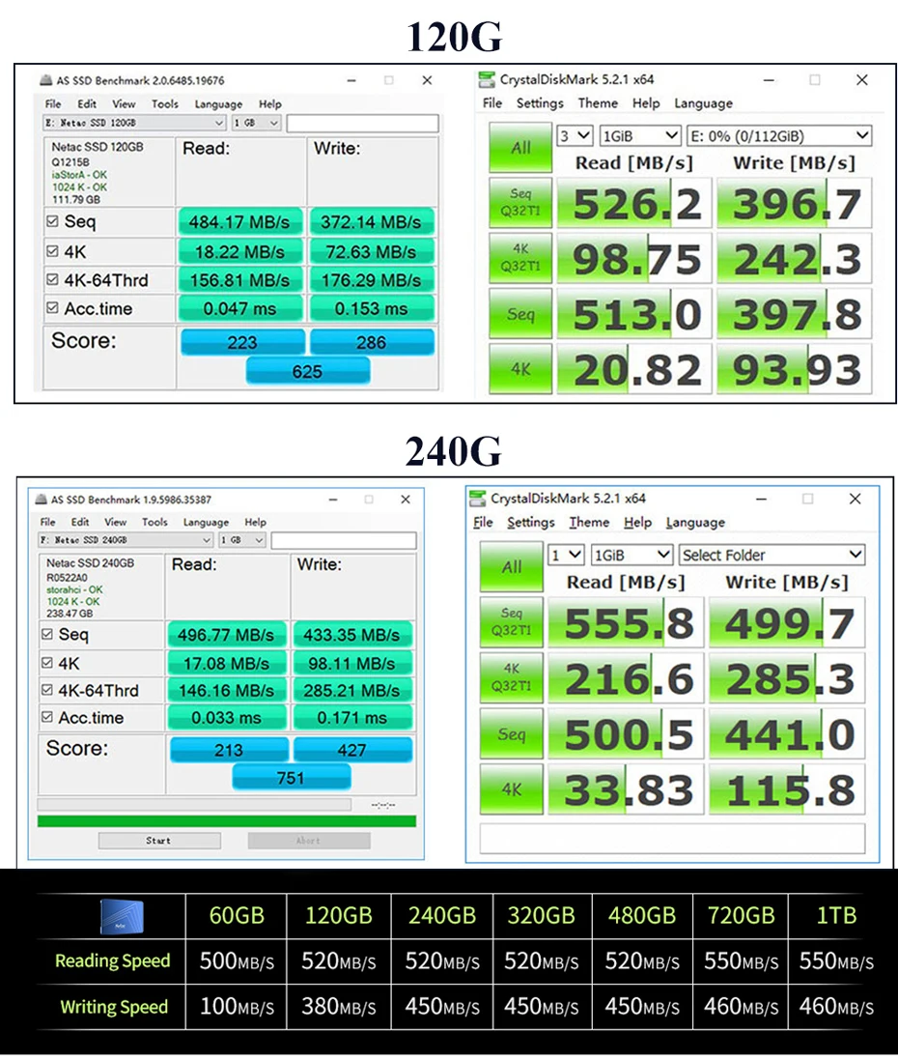Open 1GiB size dropdown in 240G CrystalDiskMark
The image size is (898, 1060).
point(631,555)
